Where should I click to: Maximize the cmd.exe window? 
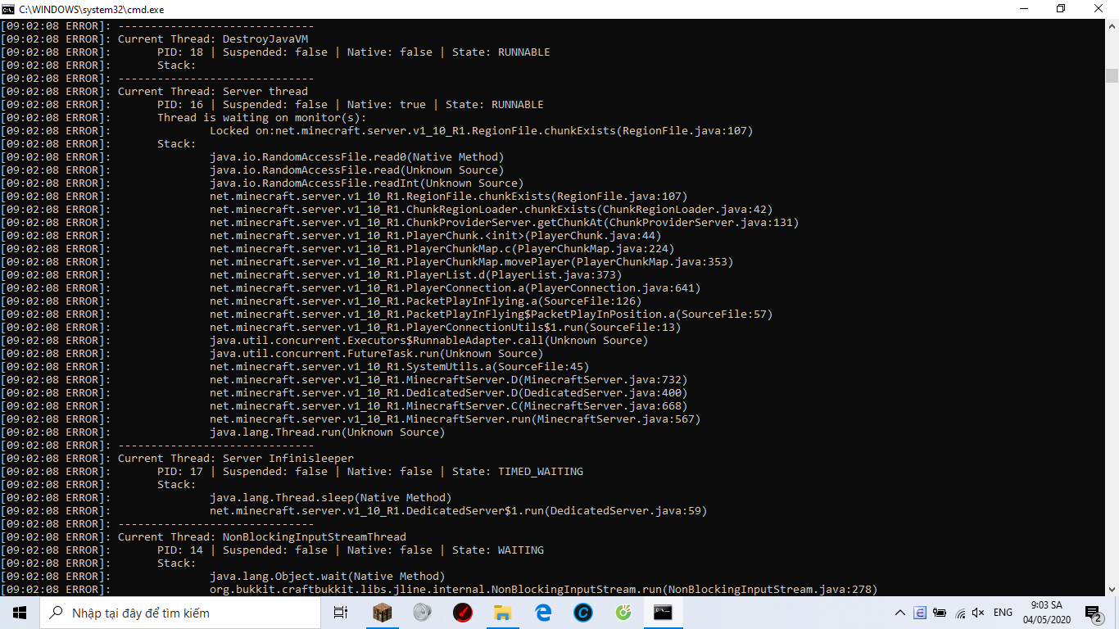pyautogui.click(x=1062, y=9)
